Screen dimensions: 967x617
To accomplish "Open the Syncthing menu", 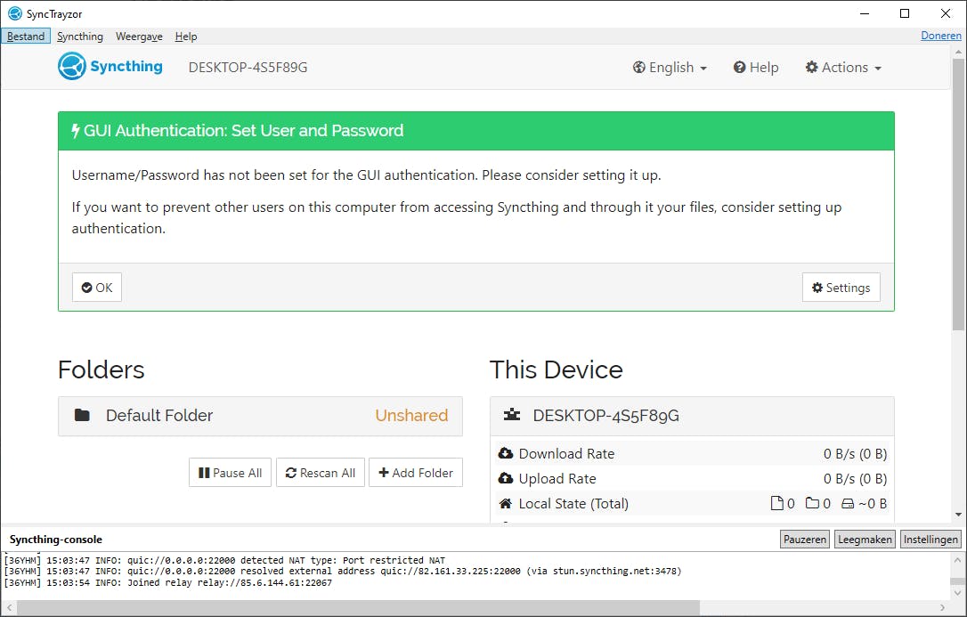I will 80,37.
